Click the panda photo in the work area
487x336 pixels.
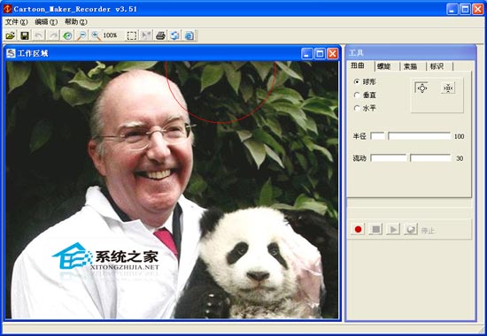click(172, 189)
